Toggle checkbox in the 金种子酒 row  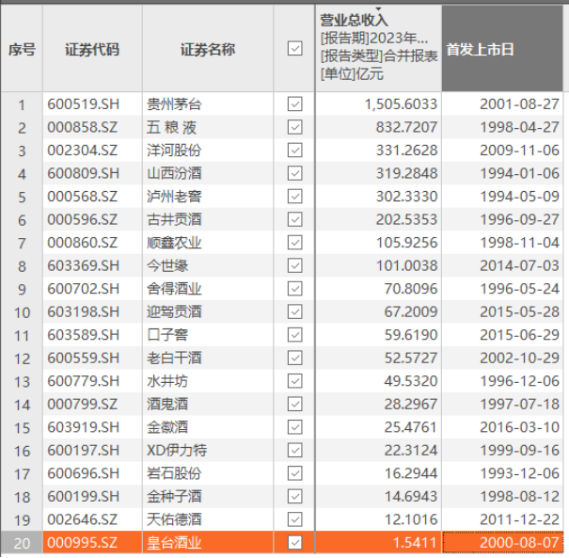(294, 496)
